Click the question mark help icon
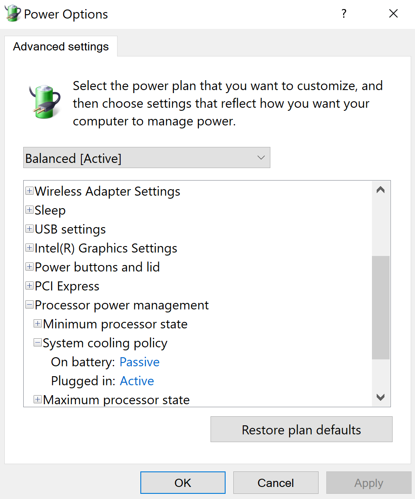Screen dimensions: 415x499 pyautogui.click(x=344, y=13)
